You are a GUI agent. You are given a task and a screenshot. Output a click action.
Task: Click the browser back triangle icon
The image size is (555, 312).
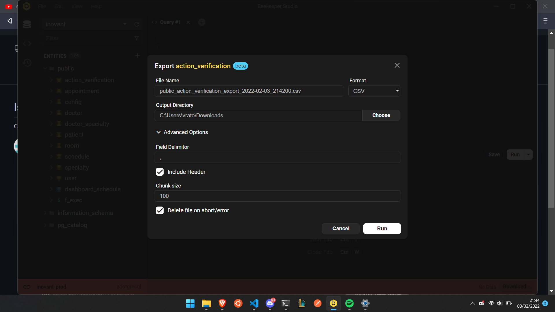[10, 21]
